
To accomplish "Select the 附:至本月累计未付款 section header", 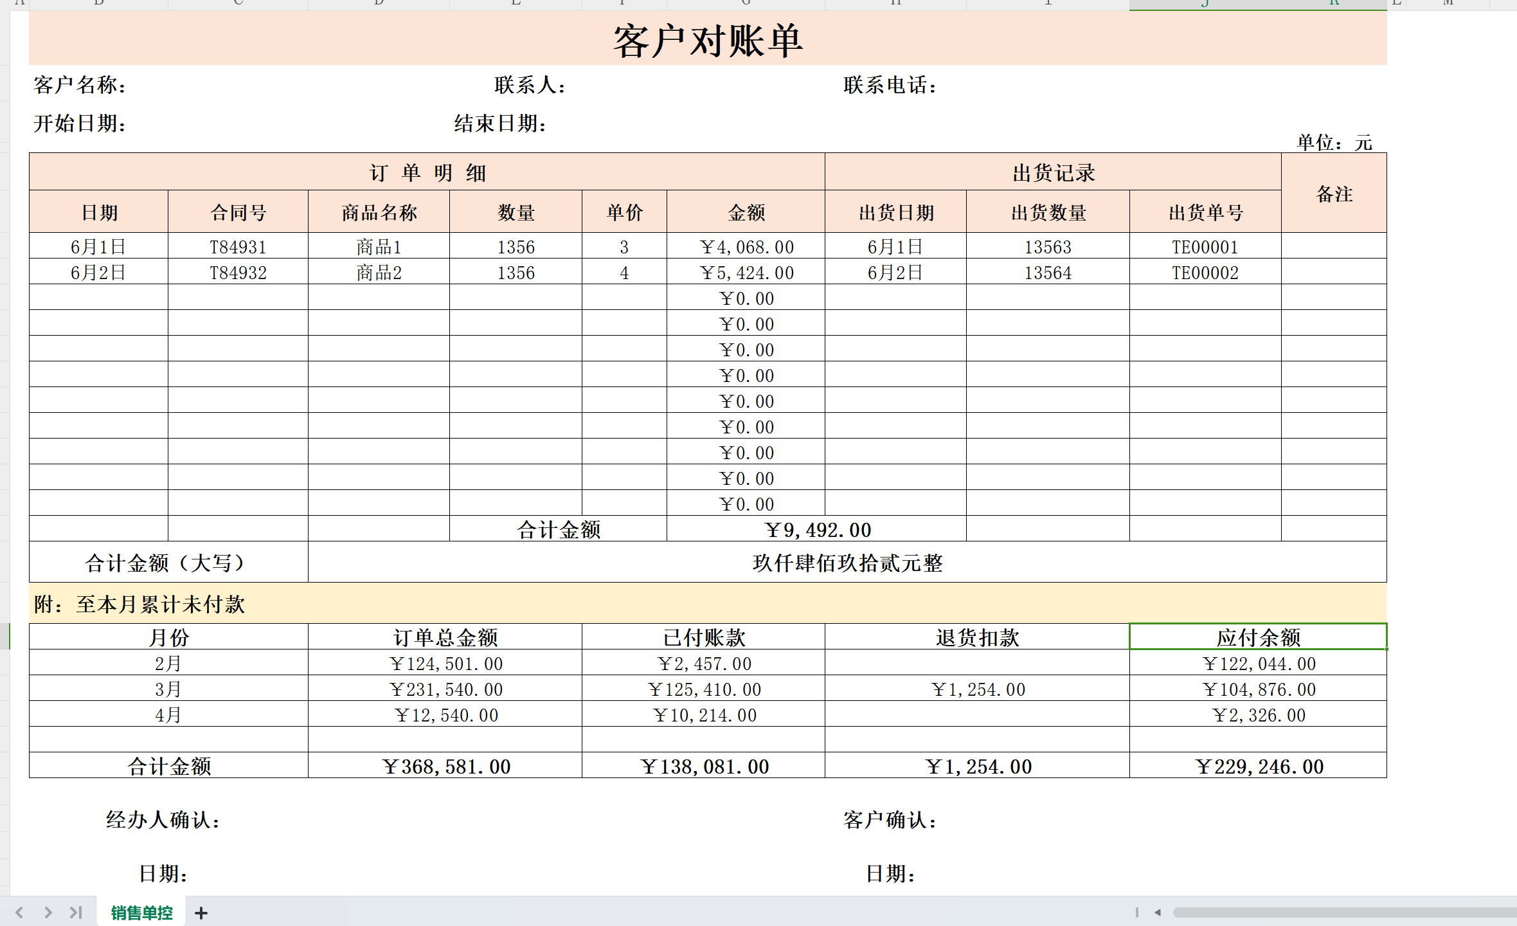I will (139, 604).
